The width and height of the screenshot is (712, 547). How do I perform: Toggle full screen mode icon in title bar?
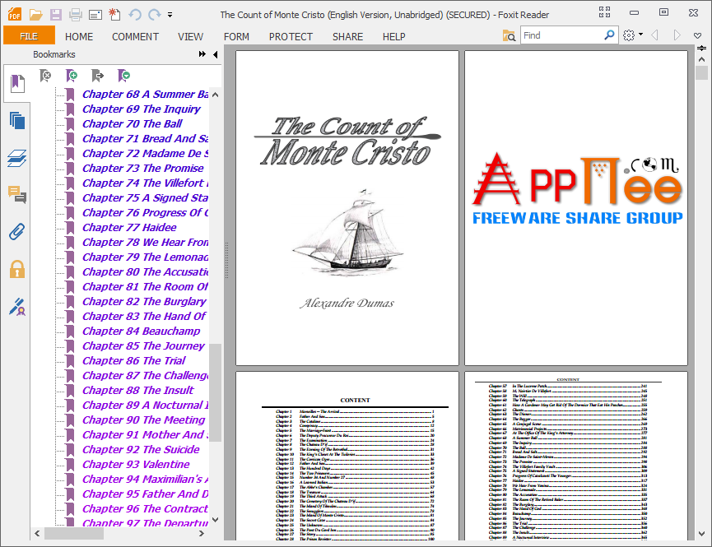(604, 12)
